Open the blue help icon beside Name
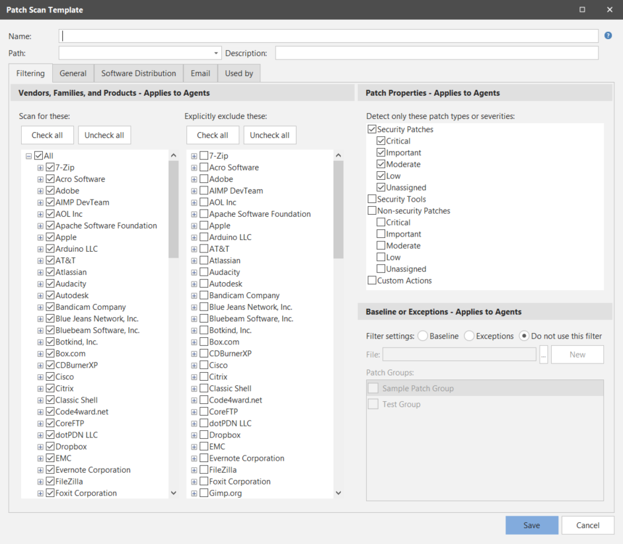Image resolution: width=623 pixels, height=544 pixels. coord(608,36)
